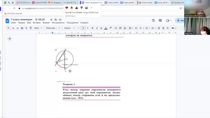Click the Redo arrow in toolbar

[x=17, y=28]
